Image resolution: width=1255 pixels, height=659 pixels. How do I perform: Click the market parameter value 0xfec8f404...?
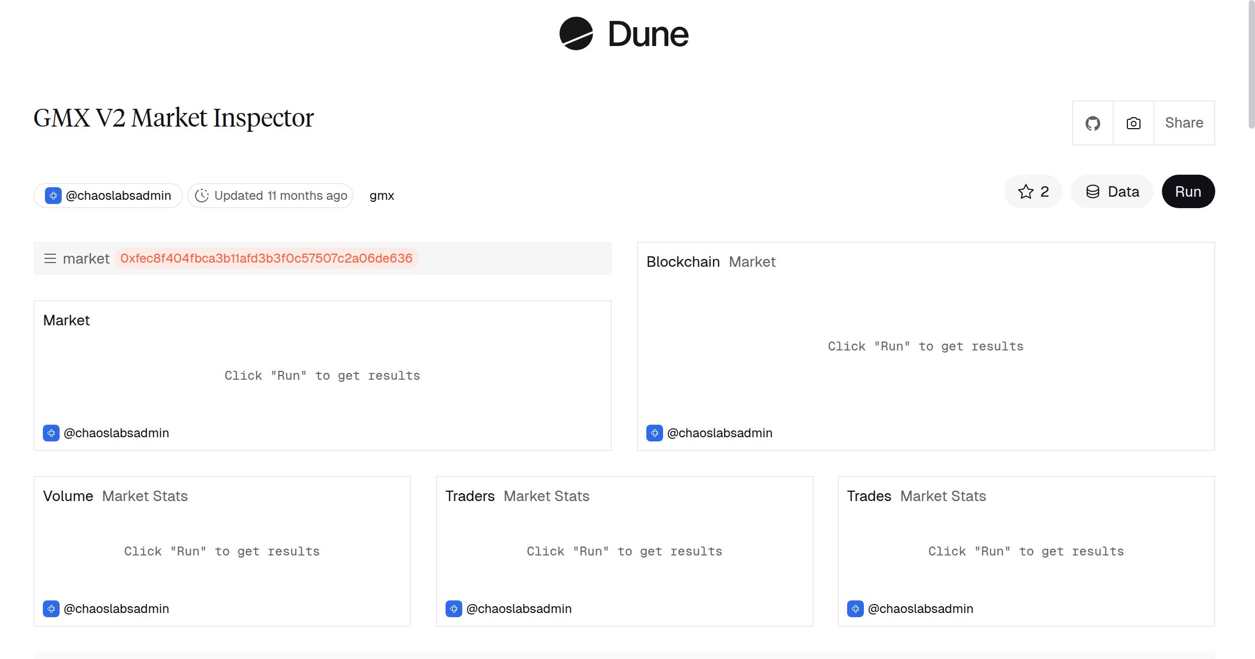click(267, 258)
